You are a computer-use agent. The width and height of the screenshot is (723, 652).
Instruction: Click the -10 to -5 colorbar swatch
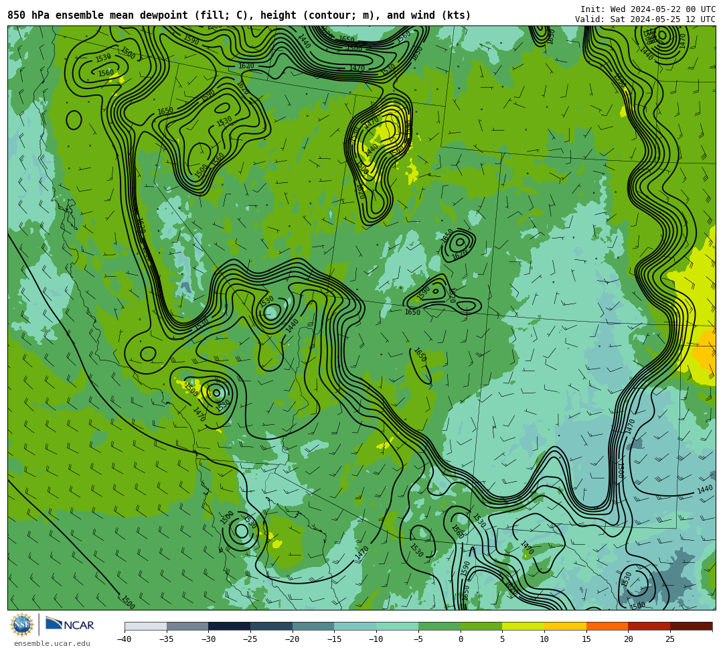click(398, 626)
